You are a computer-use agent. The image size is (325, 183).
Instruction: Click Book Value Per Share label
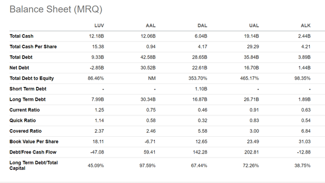pyautogui.click(x=34, y=141)
